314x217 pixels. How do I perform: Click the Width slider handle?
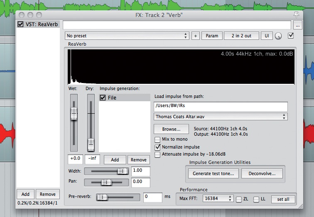point(123,171)
